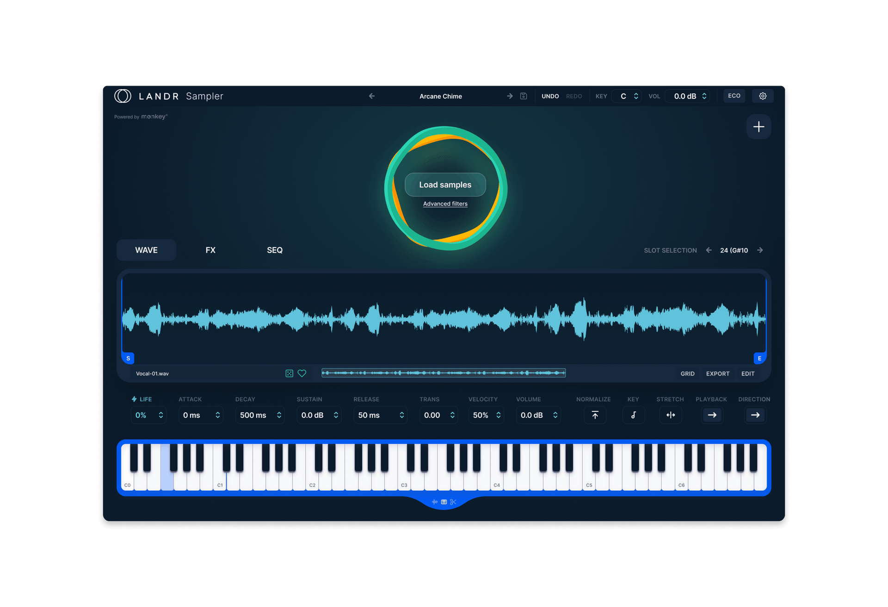Switch to the FX tab
The height and width of the screenshot is (607, 888).
[x=210, y=250]
